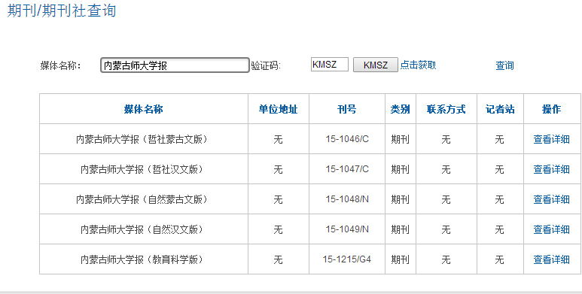Click the 刊号 15-1047/C cell
The width and height of the screenshot is (582, 294).
(x=347, y=169)
